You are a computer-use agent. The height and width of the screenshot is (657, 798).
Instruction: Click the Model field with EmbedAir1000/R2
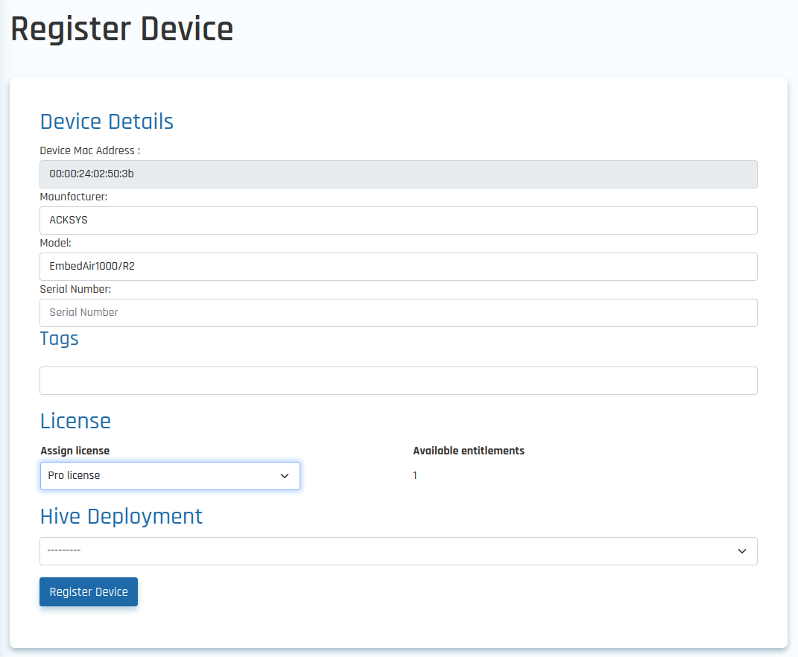[398, 267]
